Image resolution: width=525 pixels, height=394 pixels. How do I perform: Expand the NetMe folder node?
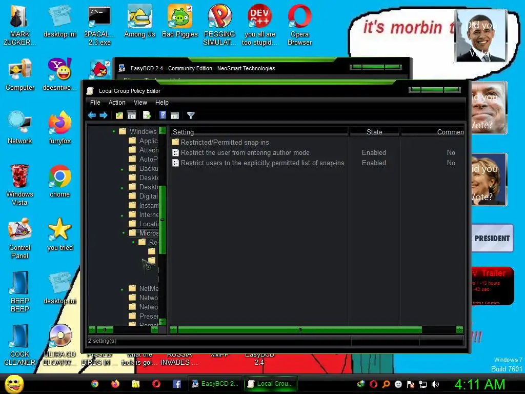(122, 289)
